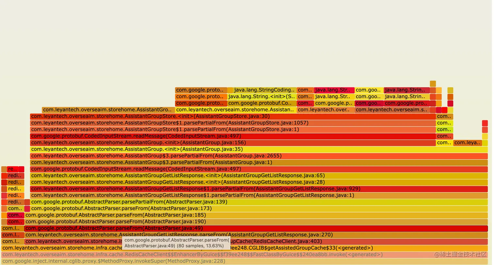Click com.. frame right of AssistantGroupStore.java:1057 frame

[x=444, y=123]
